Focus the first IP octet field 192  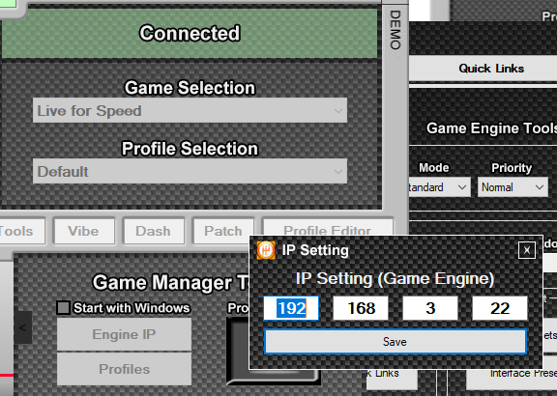point(291,308)
